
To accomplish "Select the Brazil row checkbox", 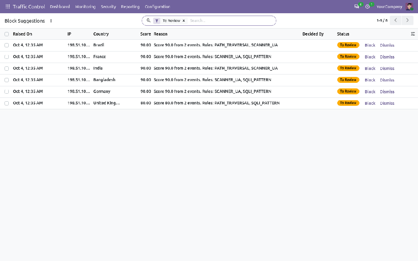I will point(7,45).
